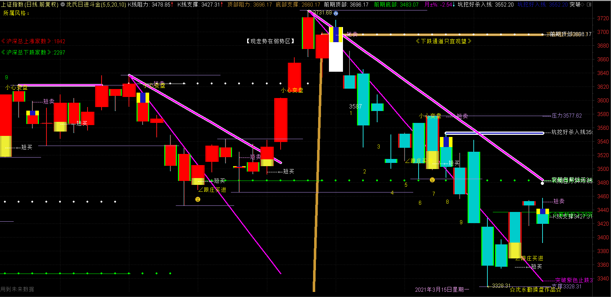Click the yellow face icon below 小心变盘 near 3480
Image resolution: width=611 pixels, height=297 pixels.
coord(432,180)
